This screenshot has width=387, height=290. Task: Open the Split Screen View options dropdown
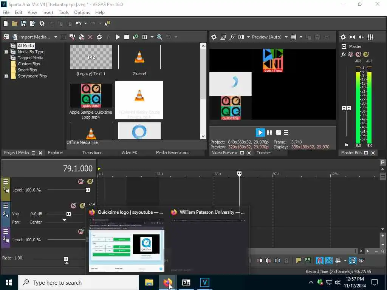(248, 37)
